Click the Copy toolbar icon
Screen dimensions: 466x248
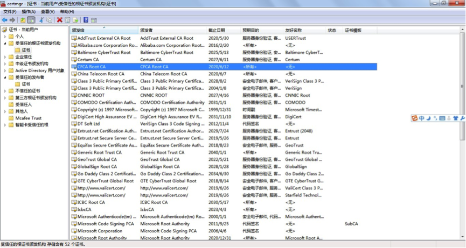pyautogui.click(x=49, y=20)
